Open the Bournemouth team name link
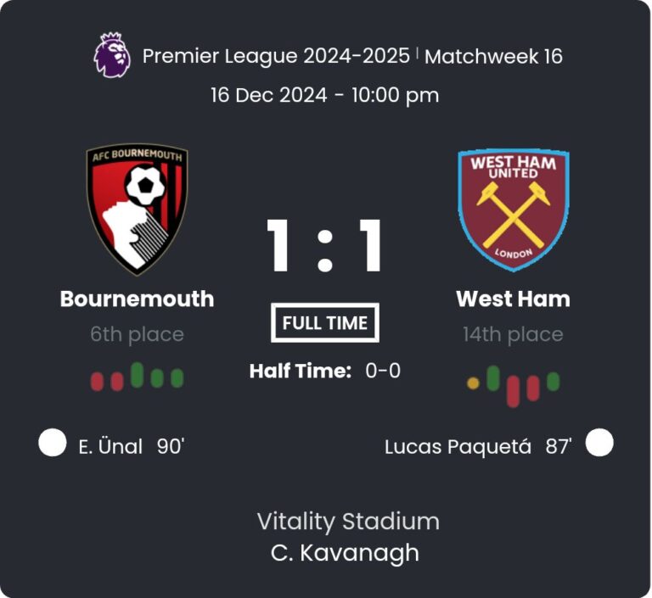This screenshot has width=652, height=598. [x=137, y=299]
